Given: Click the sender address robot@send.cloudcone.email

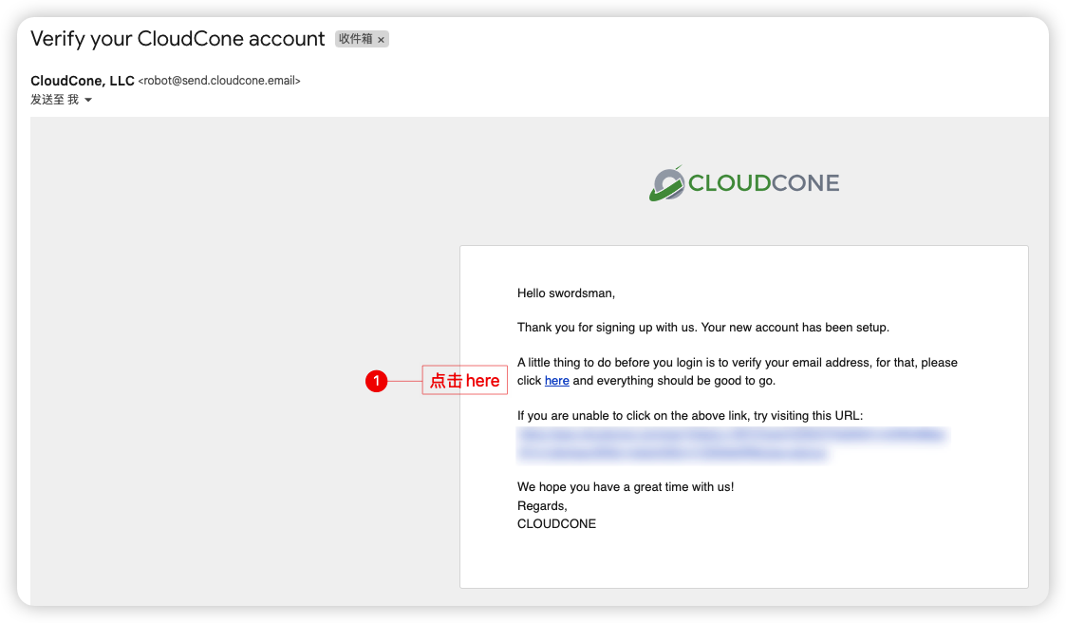Looking at the screenshot, I should point(219,82).
